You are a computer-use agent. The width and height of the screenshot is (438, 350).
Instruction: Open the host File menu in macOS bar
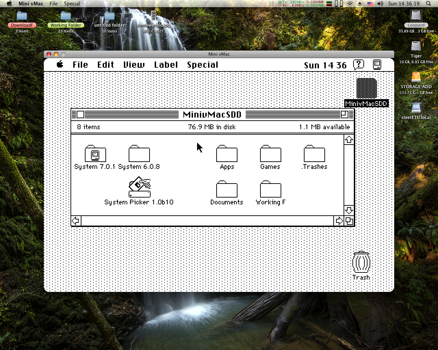tap(53, 4)
